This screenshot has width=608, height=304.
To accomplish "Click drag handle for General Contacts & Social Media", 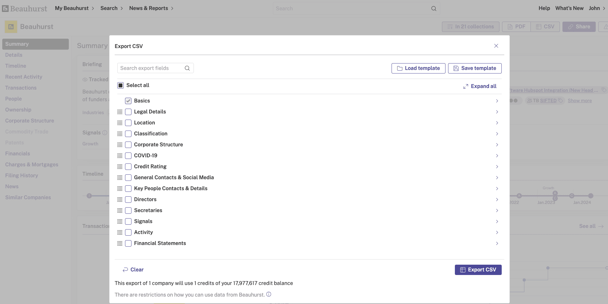I will point(120,178).
